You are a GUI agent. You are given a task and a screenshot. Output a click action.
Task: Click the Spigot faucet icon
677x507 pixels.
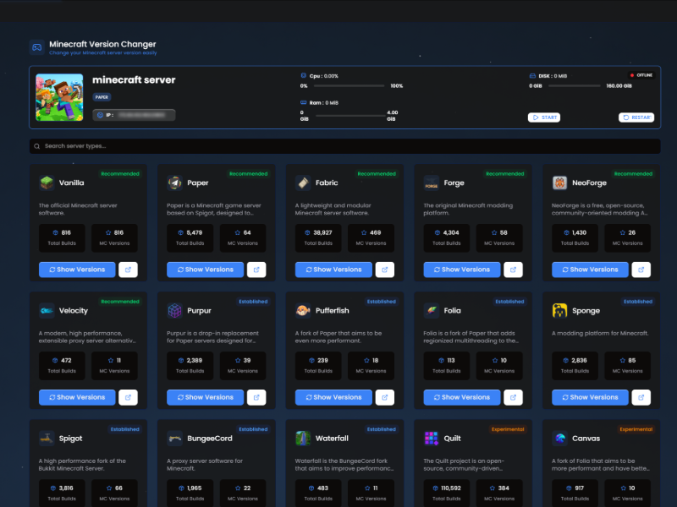(x=47, y=439)
